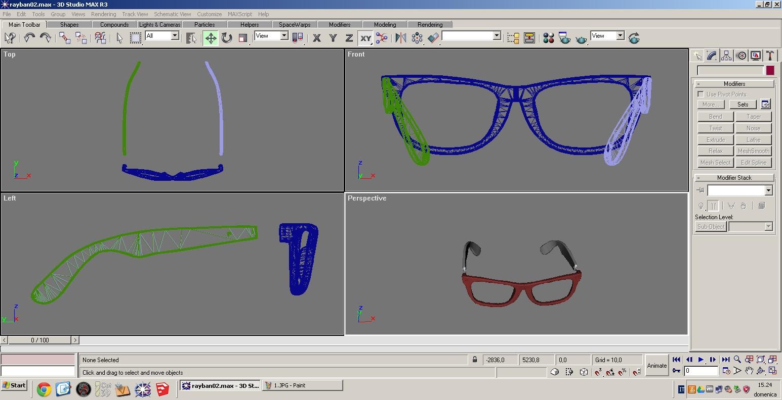Restrict transforms to the X axis
Image resolution: width=782 pixels, height=400 pixels.
(317, 38)
